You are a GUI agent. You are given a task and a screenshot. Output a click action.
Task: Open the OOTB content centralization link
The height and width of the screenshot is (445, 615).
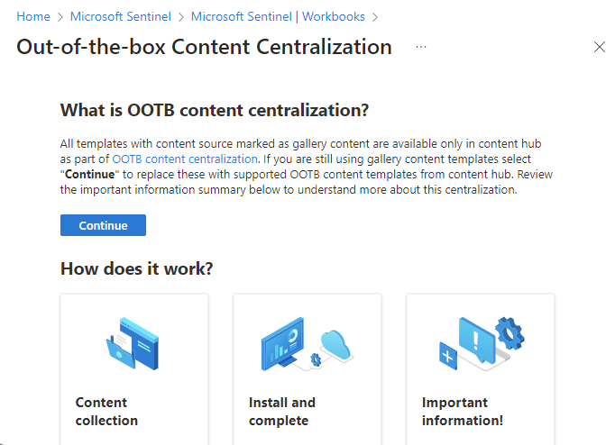click(185, 159)
